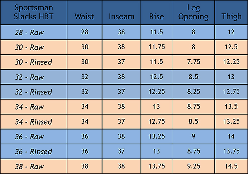The height and width of the screenshot is (174, 248).
Task: Click the Sportsman Slacks HBT header cell
Action: pos(34,12)
